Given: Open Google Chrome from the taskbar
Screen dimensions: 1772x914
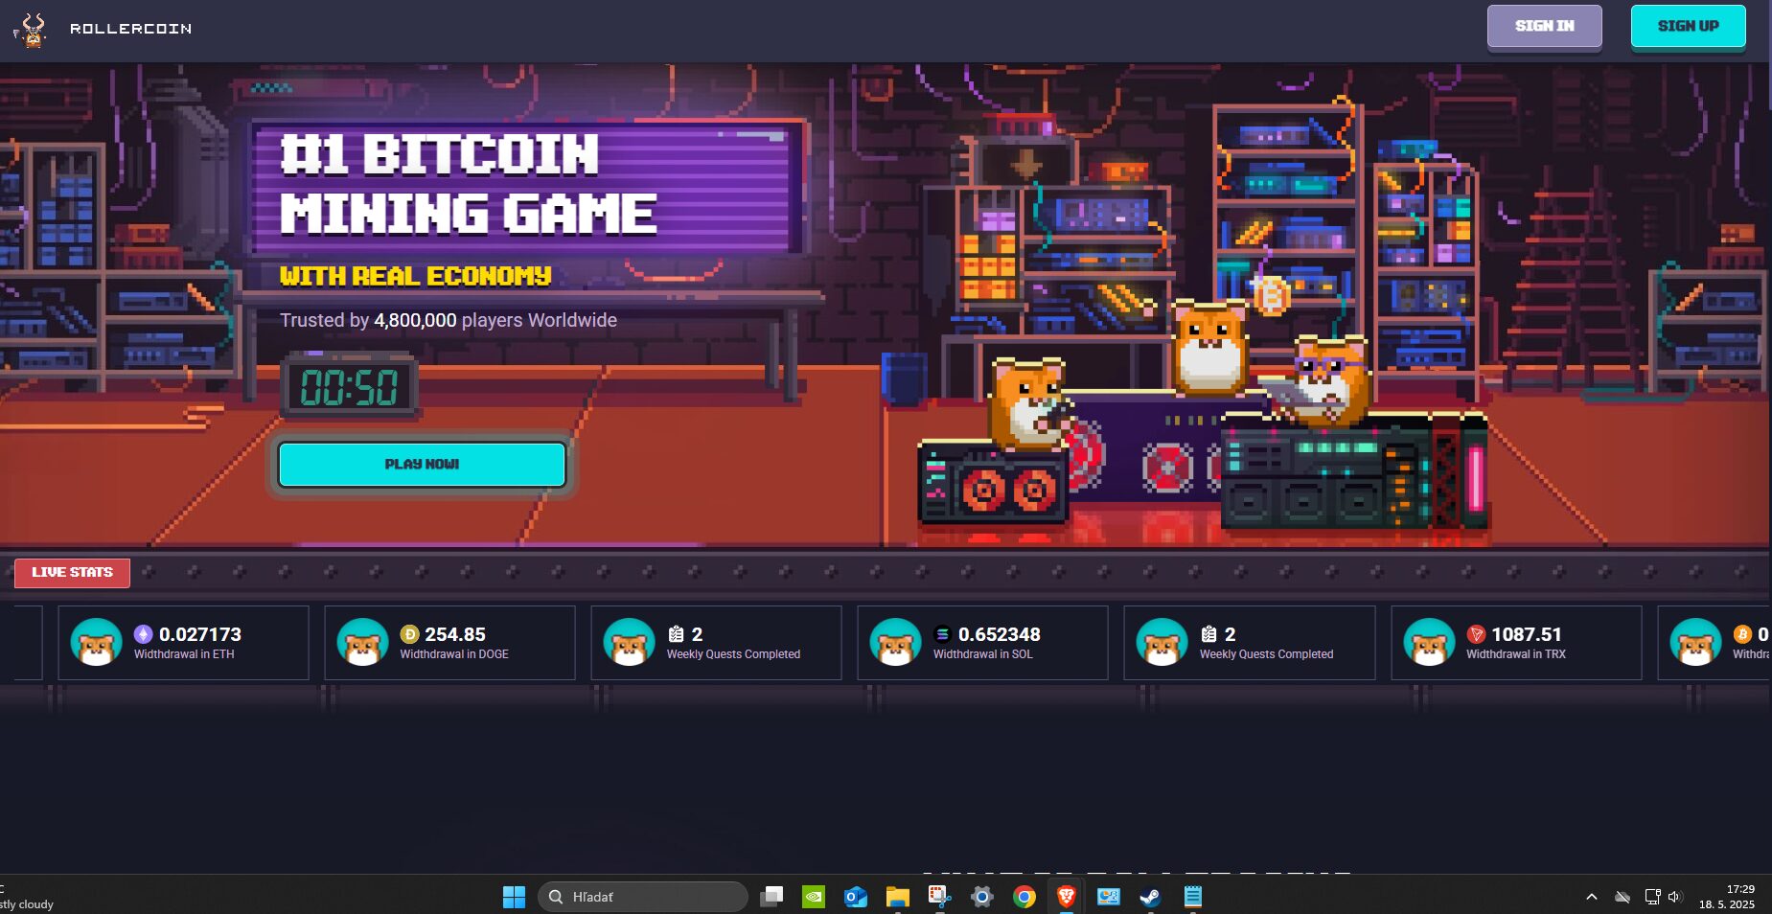Looking at the screenshot, I should pos(1024,897).
